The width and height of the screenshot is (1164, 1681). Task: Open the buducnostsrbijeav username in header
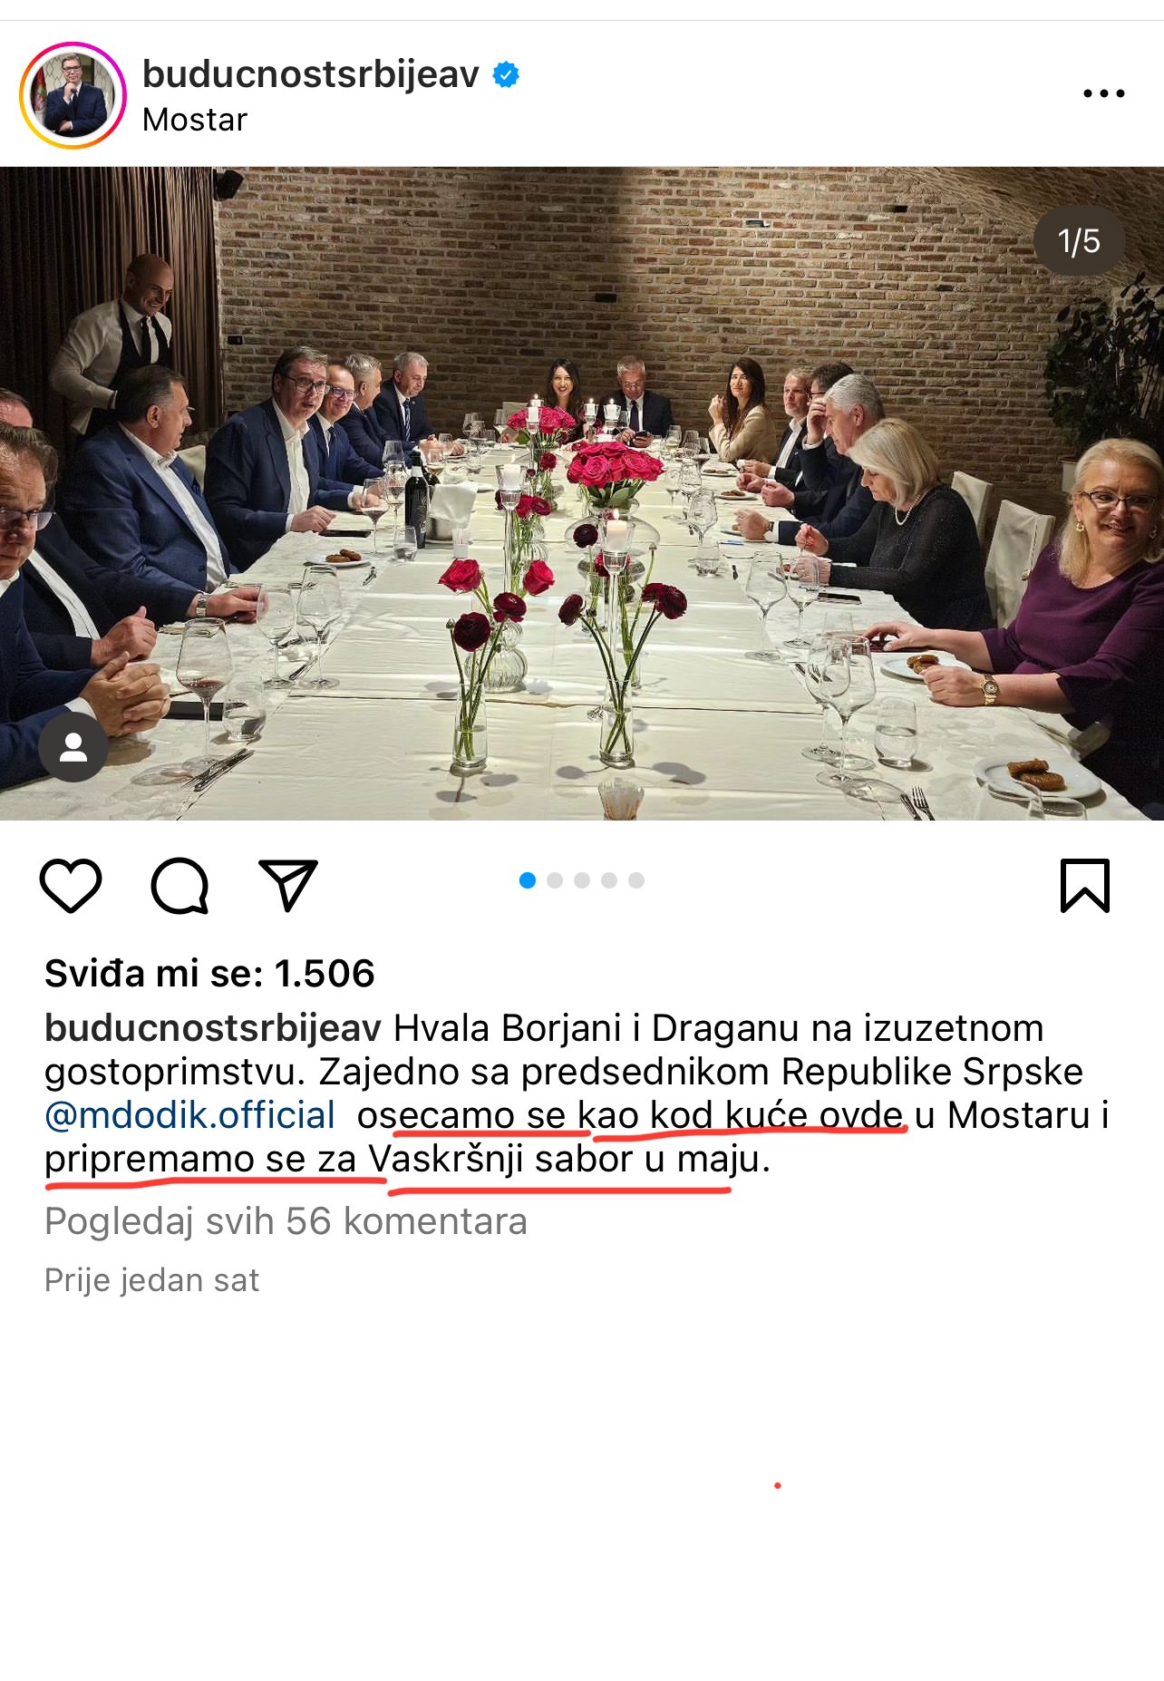(311, 73)
